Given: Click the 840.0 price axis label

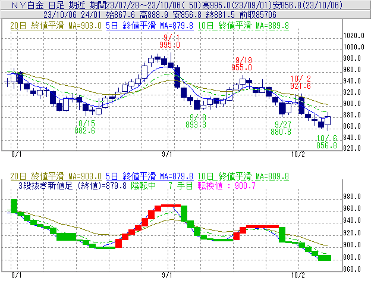Looking at the screenshot, I should click(x=352, y=138).
